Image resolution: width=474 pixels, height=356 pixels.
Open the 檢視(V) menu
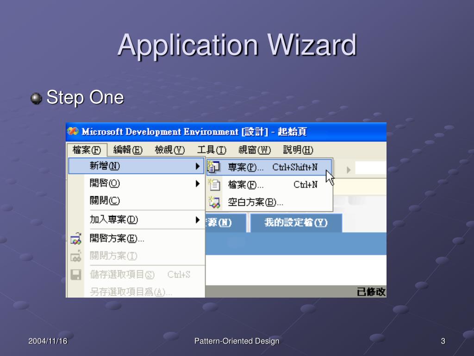169,150
